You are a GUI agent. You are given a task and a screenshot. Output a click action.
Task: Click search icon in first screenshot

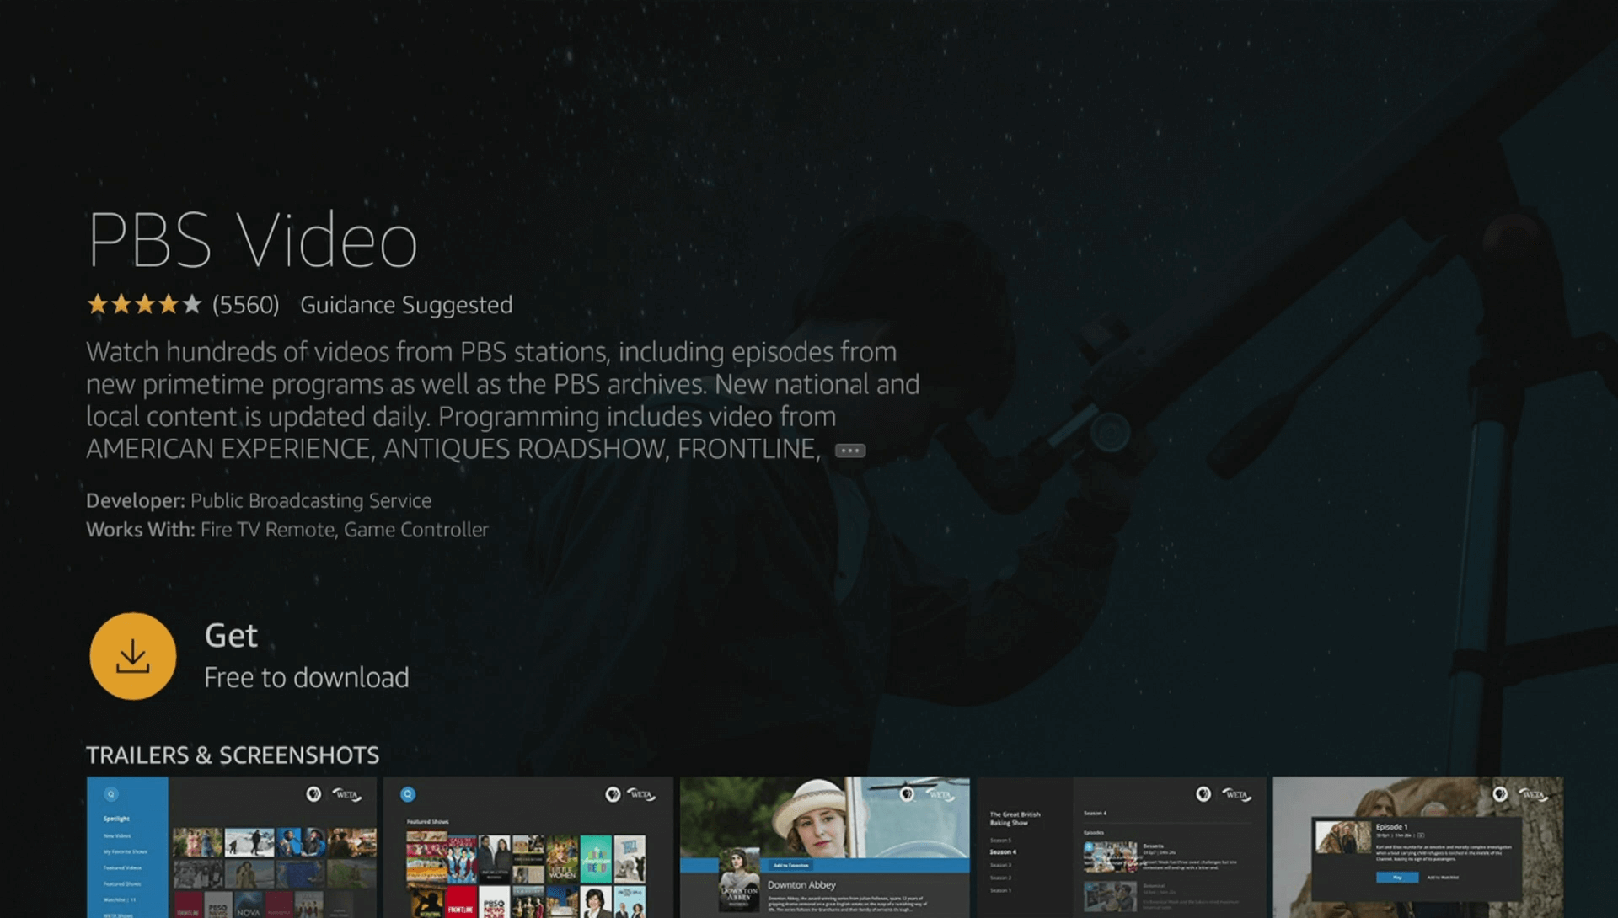(111, 794)
